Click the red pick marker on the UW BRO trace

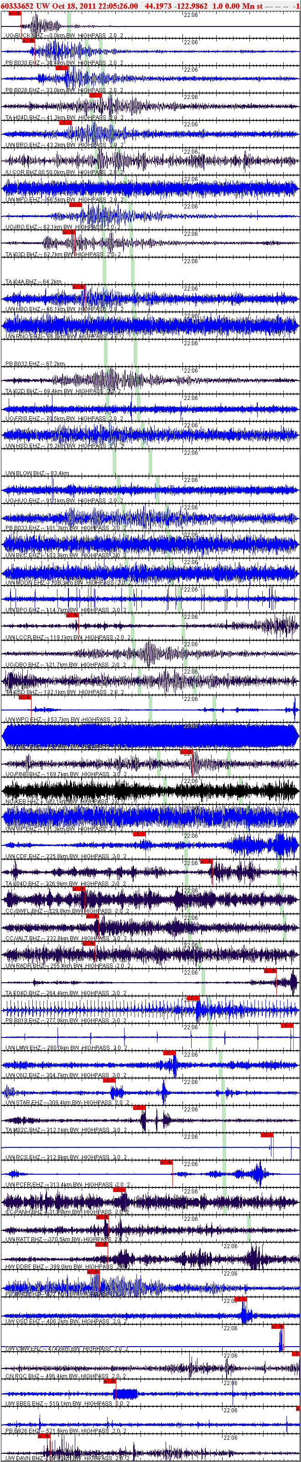pos(66,122)
